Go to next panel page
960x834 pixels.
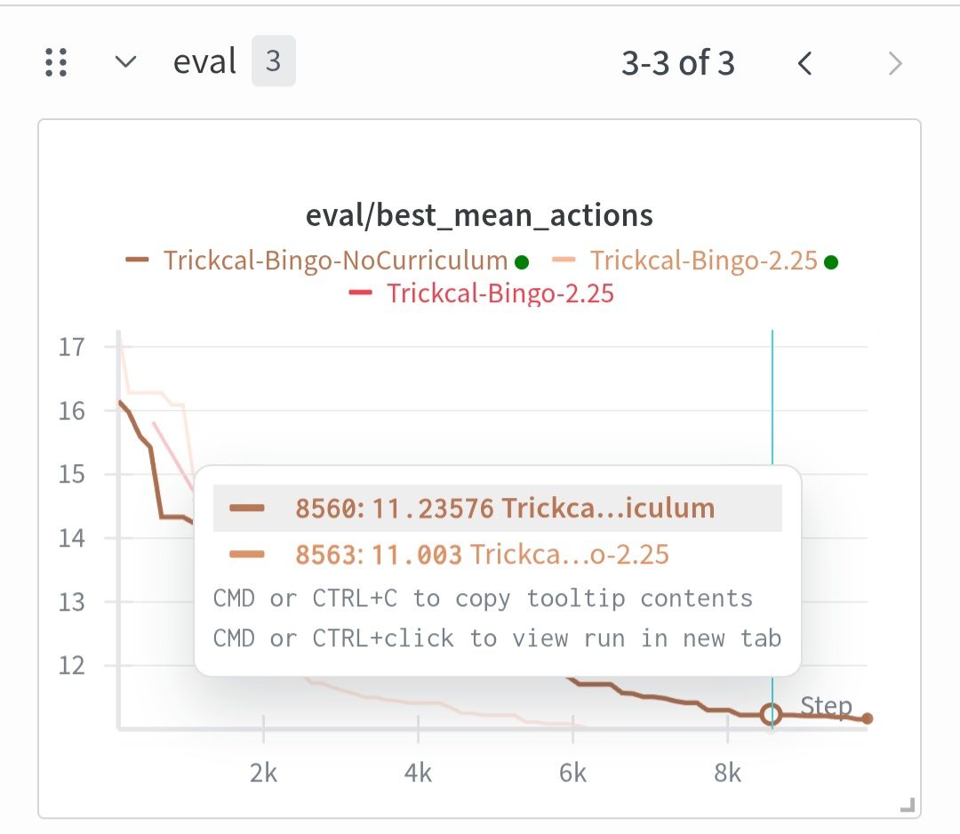(x=895, y=63)
